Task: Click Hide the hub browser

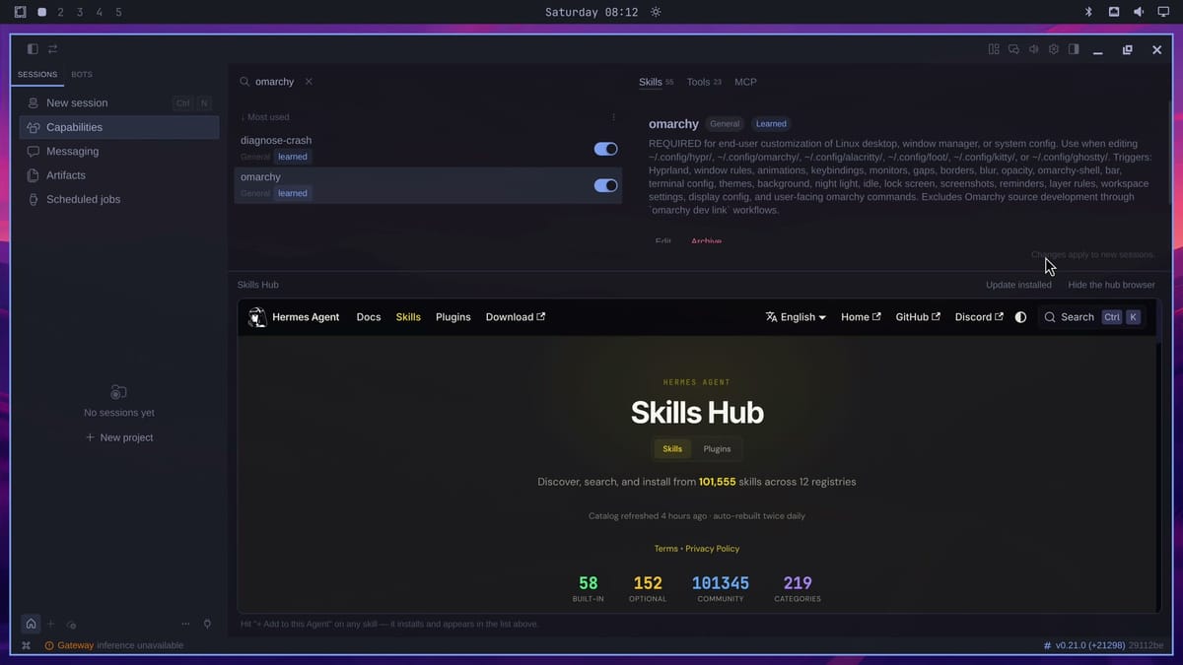Action: click(1111, 285)
